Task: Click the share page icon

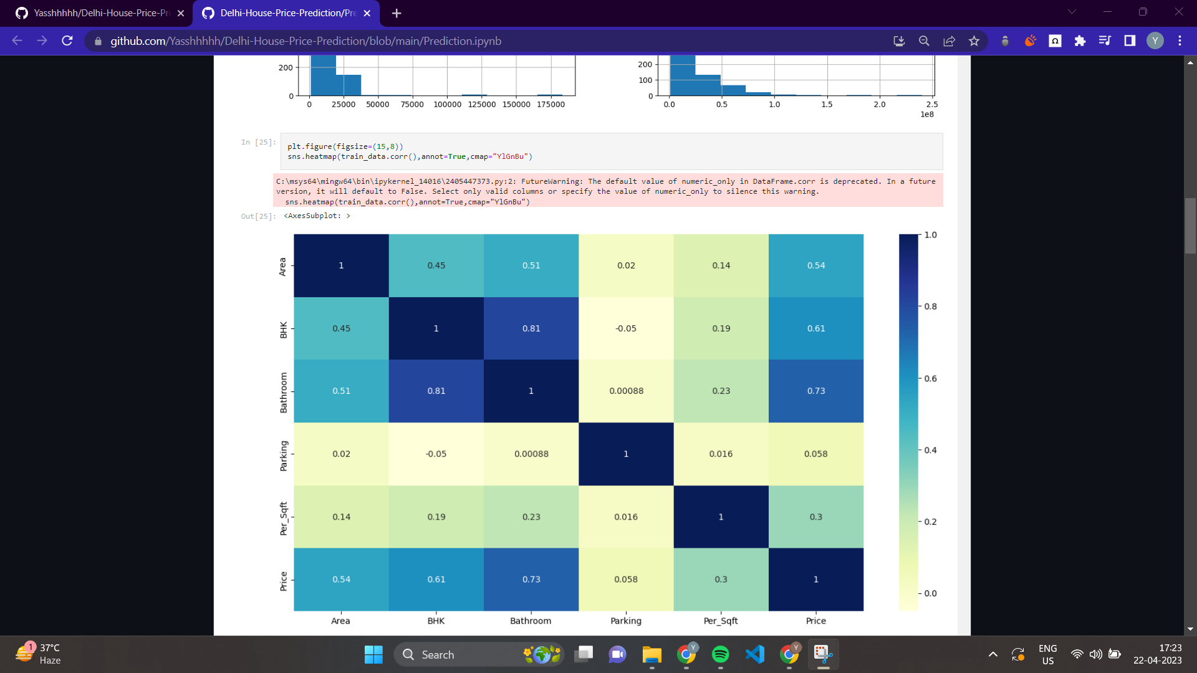Action: (x=949, y=41)
